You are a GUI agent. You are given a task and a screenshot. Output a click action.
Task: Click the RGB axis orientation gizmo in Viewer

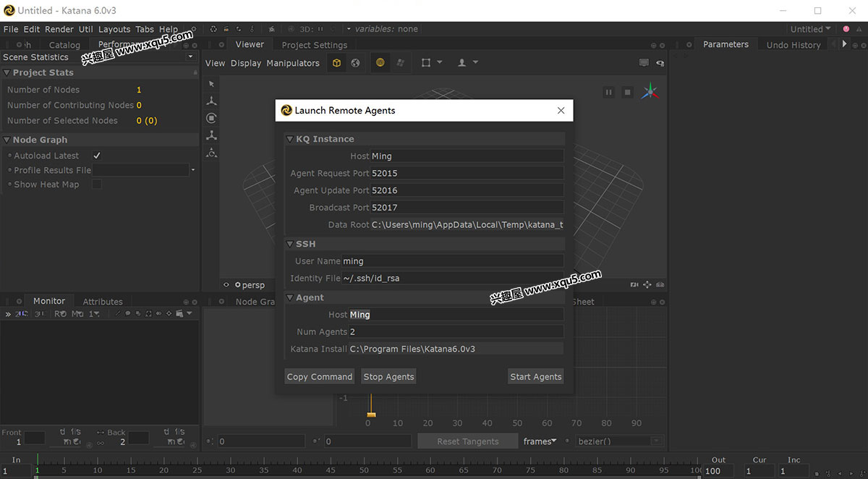(650, 91)
